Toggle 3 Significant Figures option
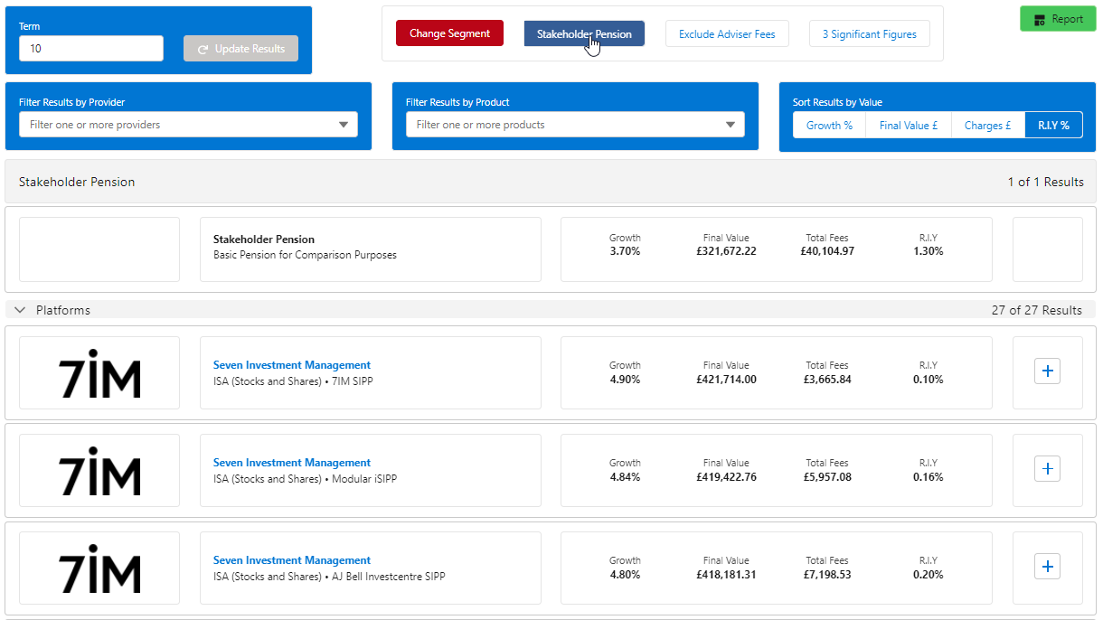The height and width of the screenshot is (620, 1103). (x=869, y=33)
